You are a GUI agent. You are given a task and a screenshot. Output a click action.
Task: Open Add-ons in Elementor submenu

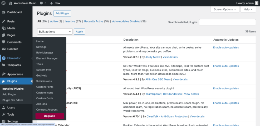(x=41, y=104)
